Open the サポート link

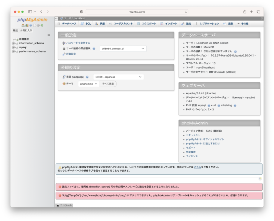pyautogui.click(x=191, y=148)
